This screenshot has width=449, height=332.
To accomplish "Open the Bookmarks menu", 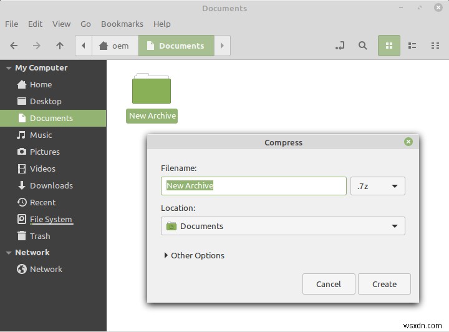I will [x=122, y=24].
